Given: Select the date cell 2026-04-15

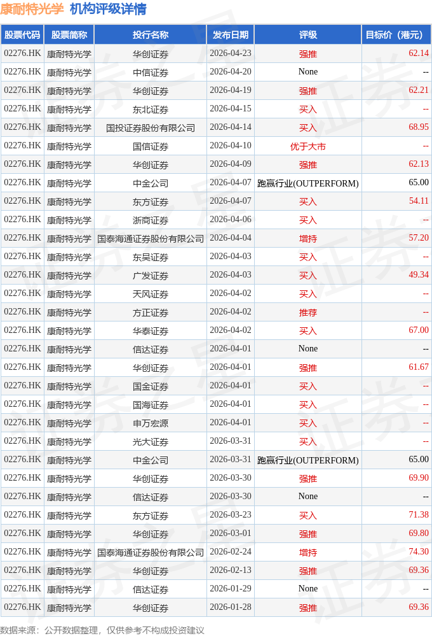Looking at the screenshot, I should click(x=231, y=109).
